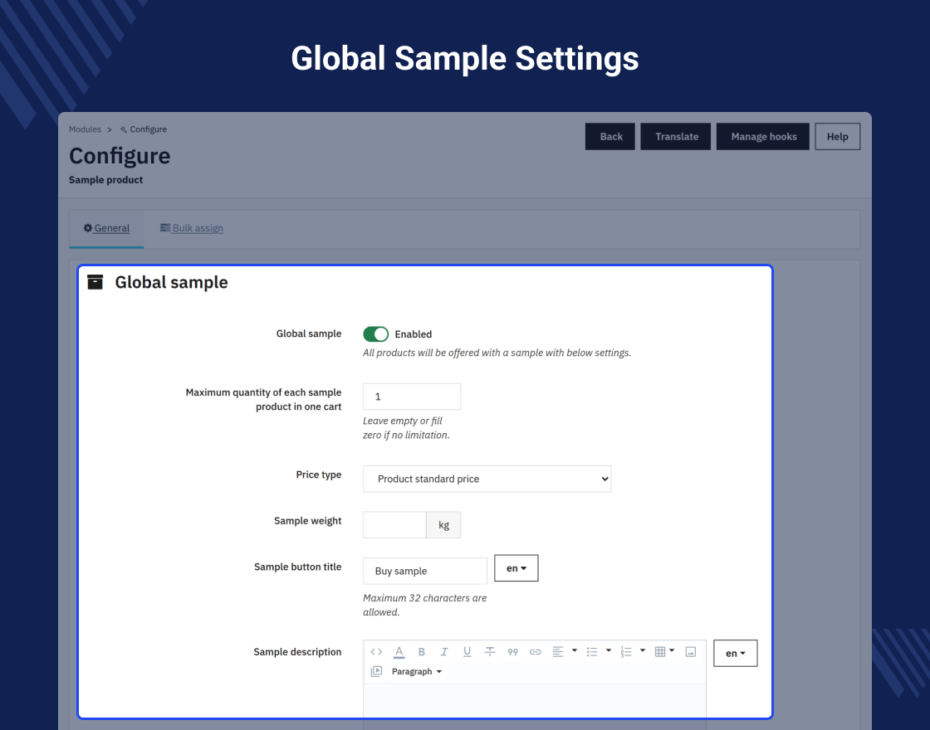Click the Translate button
This screenshot has width=930, height=730.
(x=676, y=136)
